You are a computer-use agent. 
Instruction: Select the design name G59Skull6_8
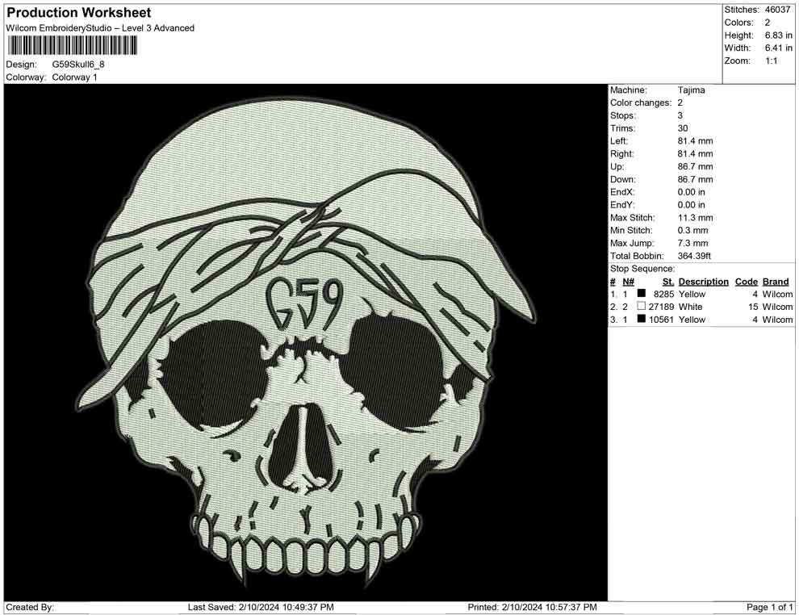[x=78, y=65]
